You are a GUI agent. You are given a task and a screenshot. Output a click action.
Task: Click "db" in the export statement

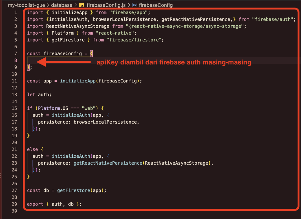click(x=71, y=204)
